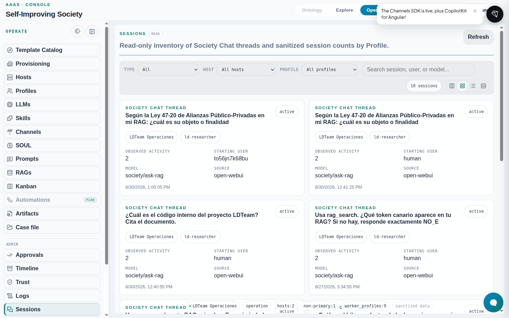This screenshot has width=509, height=318.
Task: Click the Refresh button
Action: coord(478,37)
